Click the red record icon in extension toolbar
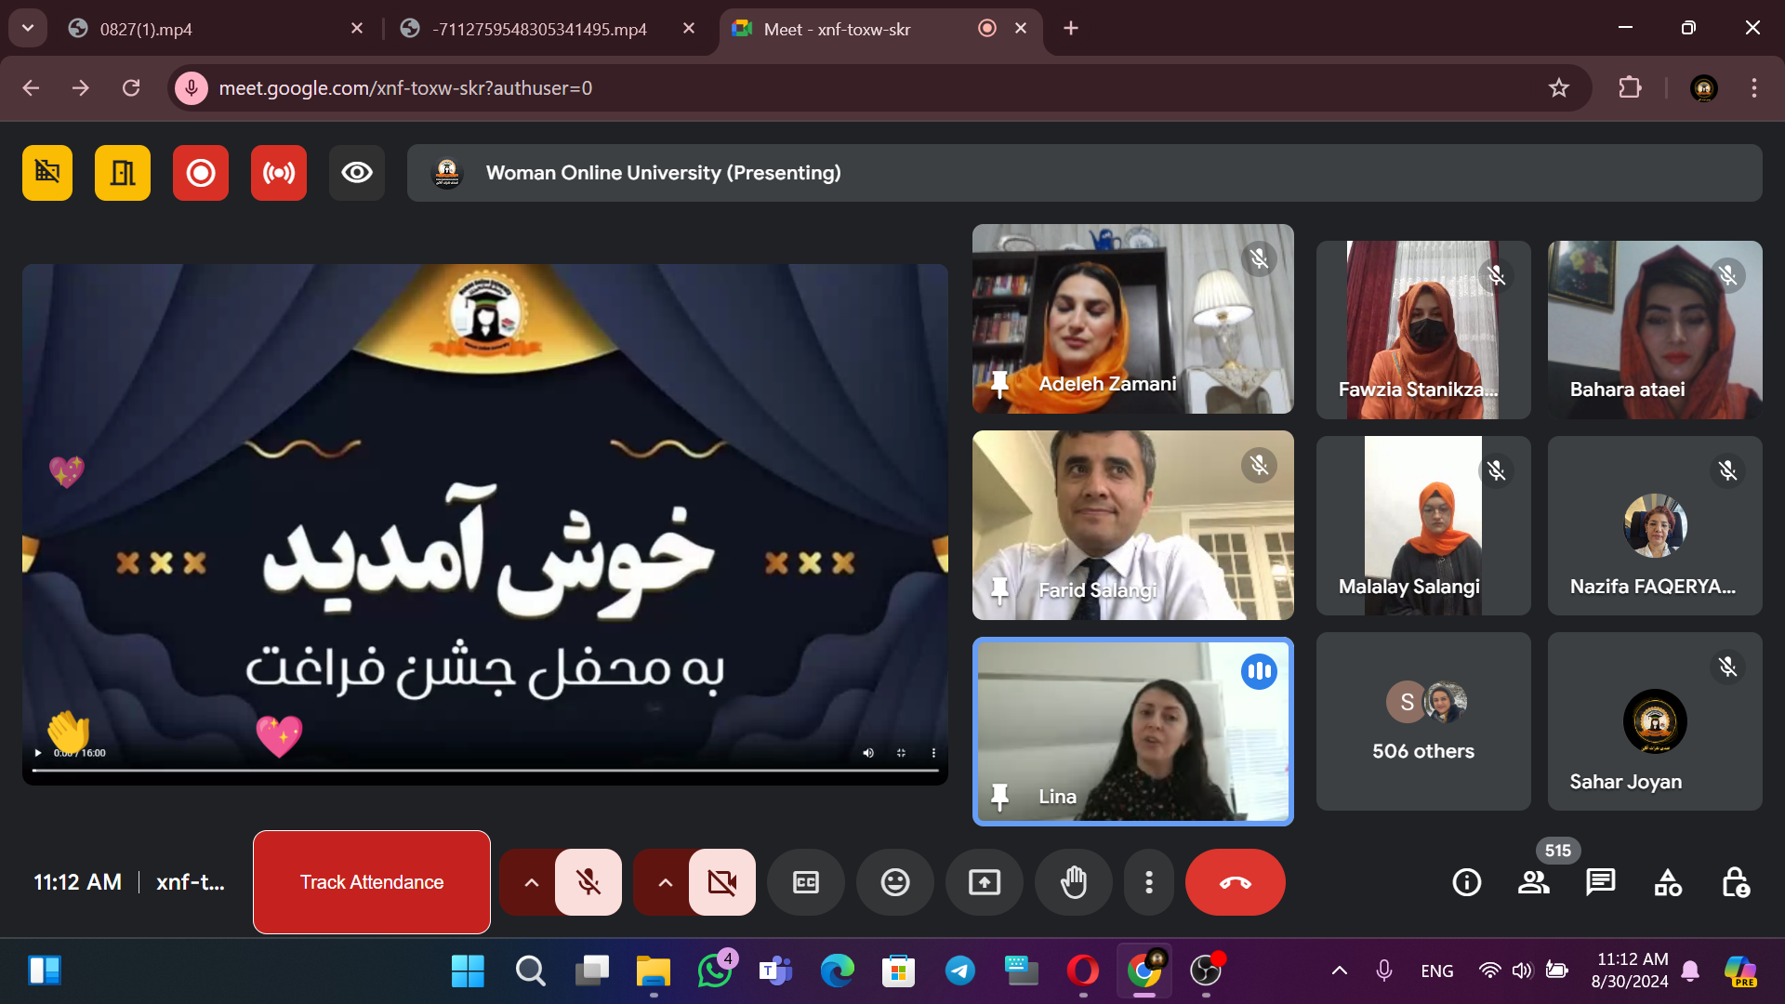Viewport: 1785px width, 1004px height. click(200, 173)
